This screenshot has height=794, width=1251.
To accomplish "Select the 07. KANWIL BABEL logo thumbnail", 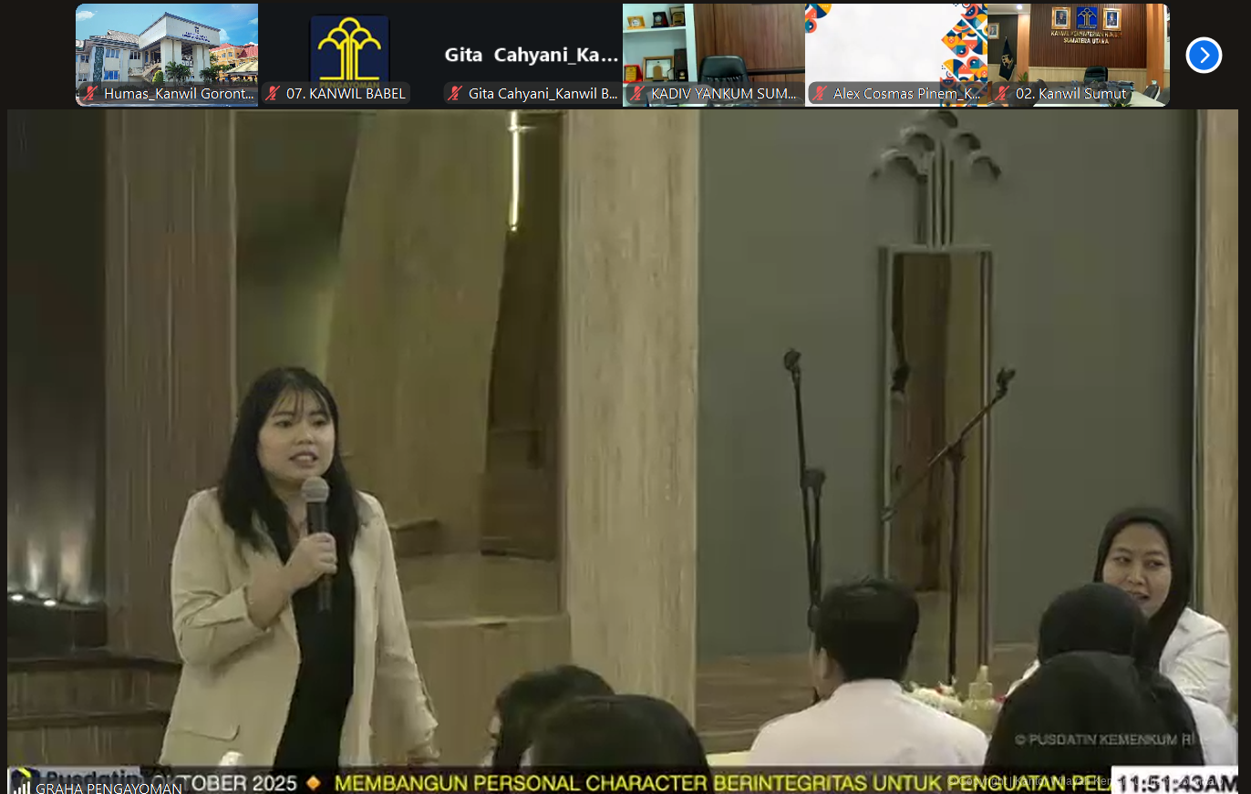I will point(349,46).
